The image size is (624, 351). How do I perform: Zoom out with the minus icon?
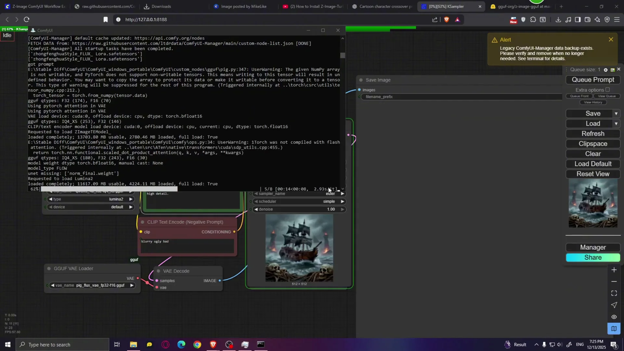(x=614, y=281)
